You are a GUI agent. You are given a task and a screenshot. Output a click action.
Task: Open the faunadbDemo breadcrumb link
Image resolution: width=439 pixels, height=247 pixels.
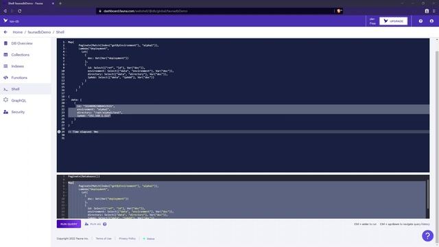[39, 32]
